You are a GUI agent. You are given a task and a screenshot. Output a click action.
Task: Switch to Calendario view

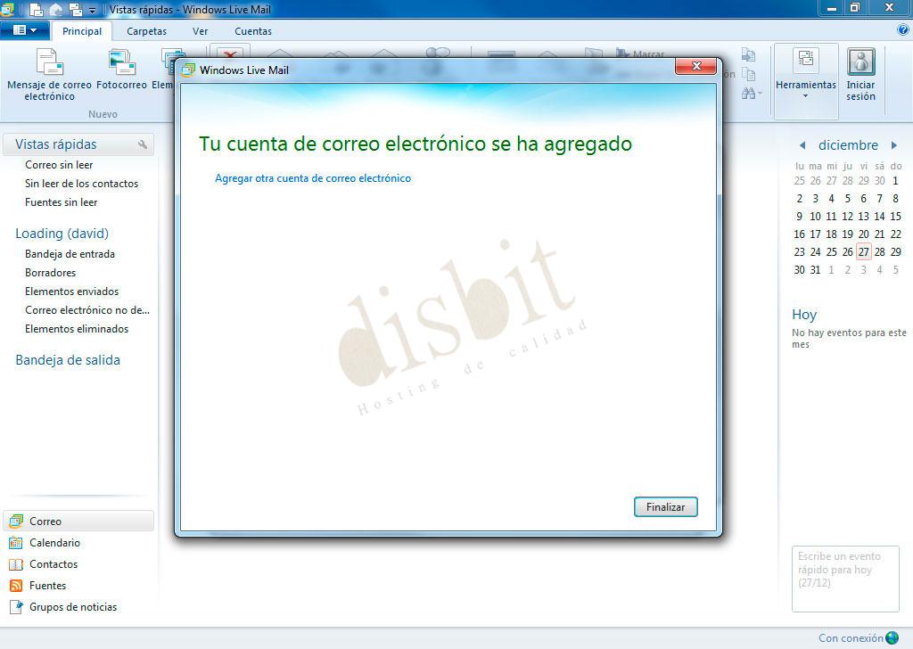point(53,542)
